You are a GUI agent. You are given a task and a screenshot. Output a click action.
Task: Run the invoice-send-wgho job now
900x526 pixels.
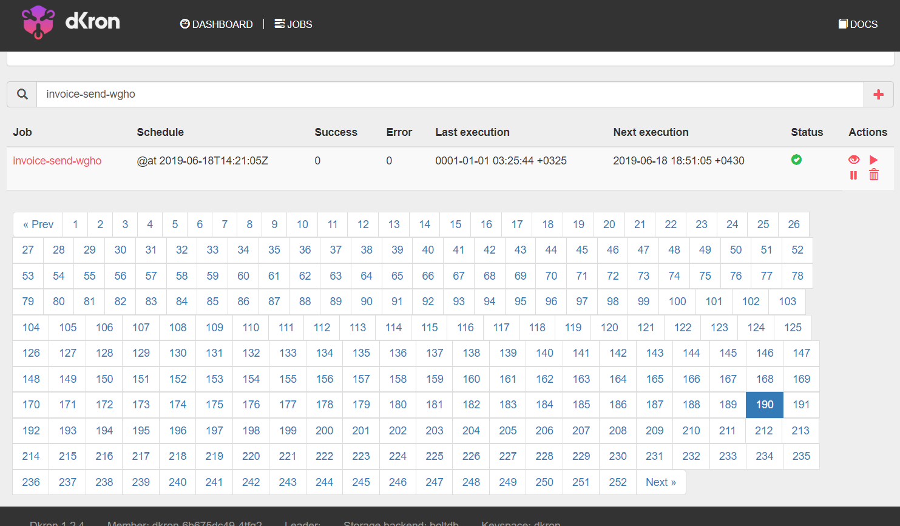874,160
